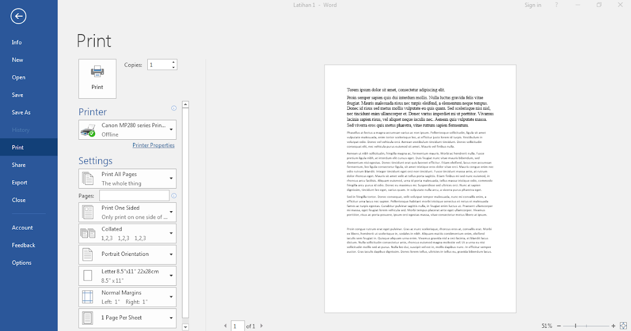Open the Collated dropdown options
631x331 pixels.
(x=171, y=233)
